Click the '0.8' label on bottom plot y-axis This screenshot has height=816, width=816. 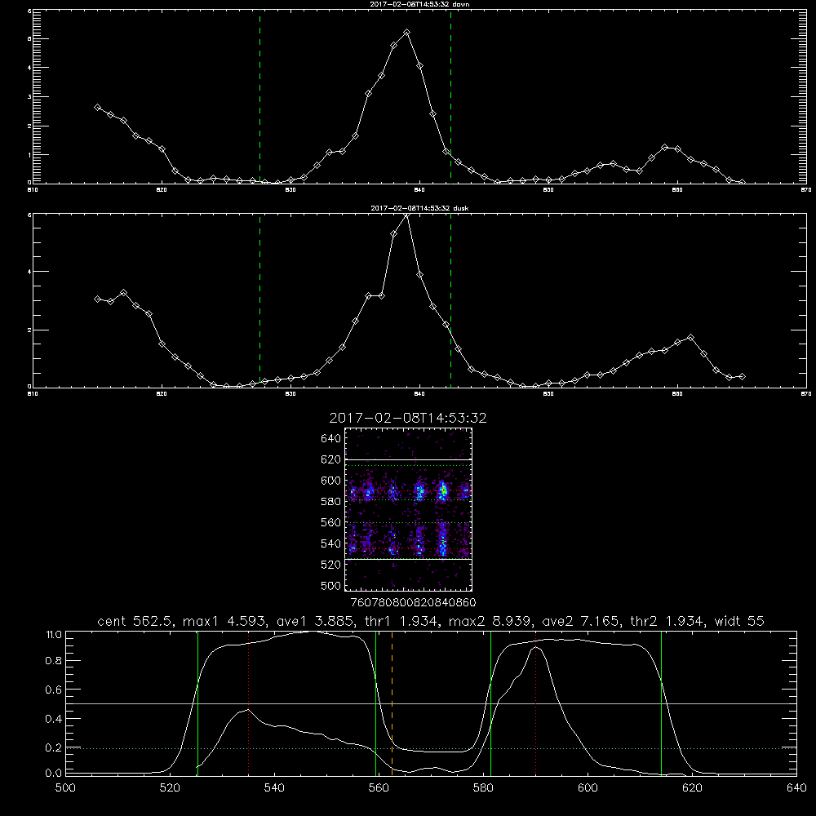[54, 661]
